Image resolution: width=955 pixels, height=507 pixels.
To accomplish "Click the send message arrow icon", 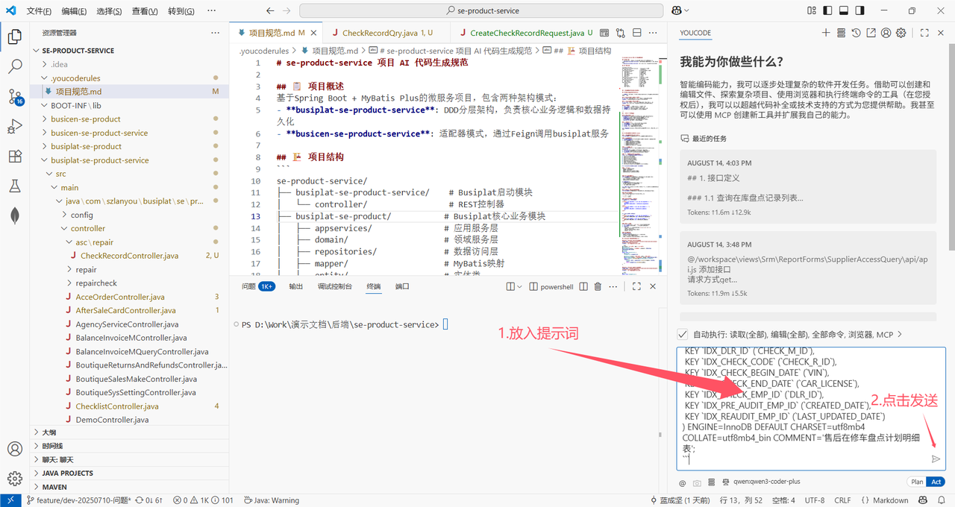I will point(936,459).
